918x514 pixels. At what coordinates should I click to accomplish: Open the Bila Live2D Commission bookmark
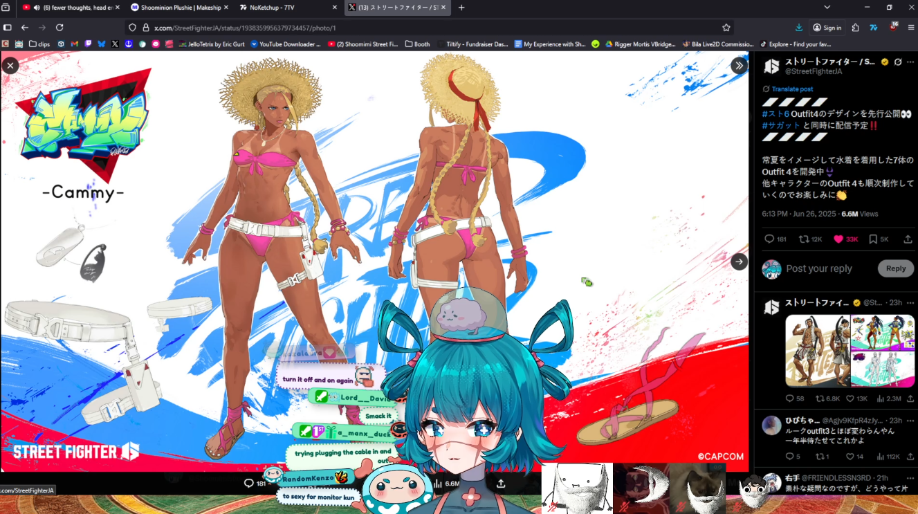tap(718, 44)
